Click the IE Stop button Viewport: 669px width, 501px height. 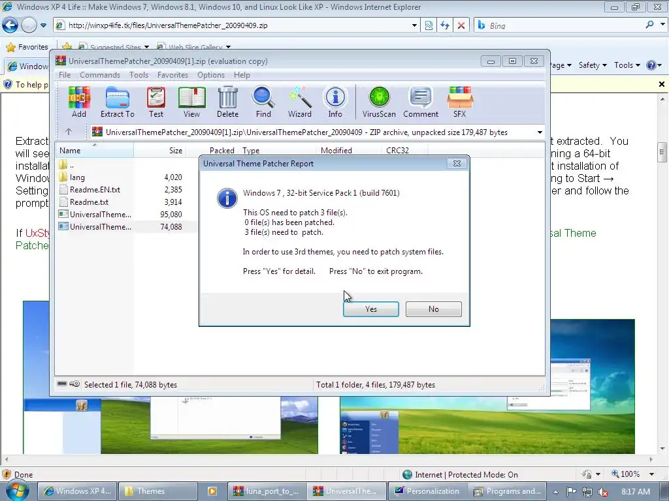pos(461,25)
